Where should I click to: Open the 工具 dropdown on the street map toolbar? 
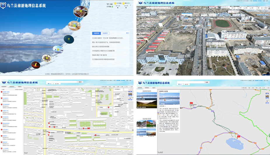tap(126, 87)
